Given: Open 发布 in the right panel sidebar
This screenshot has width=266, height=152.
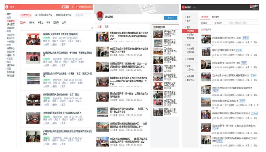Looking at the screenshot, I should click(x=188, y=21).
